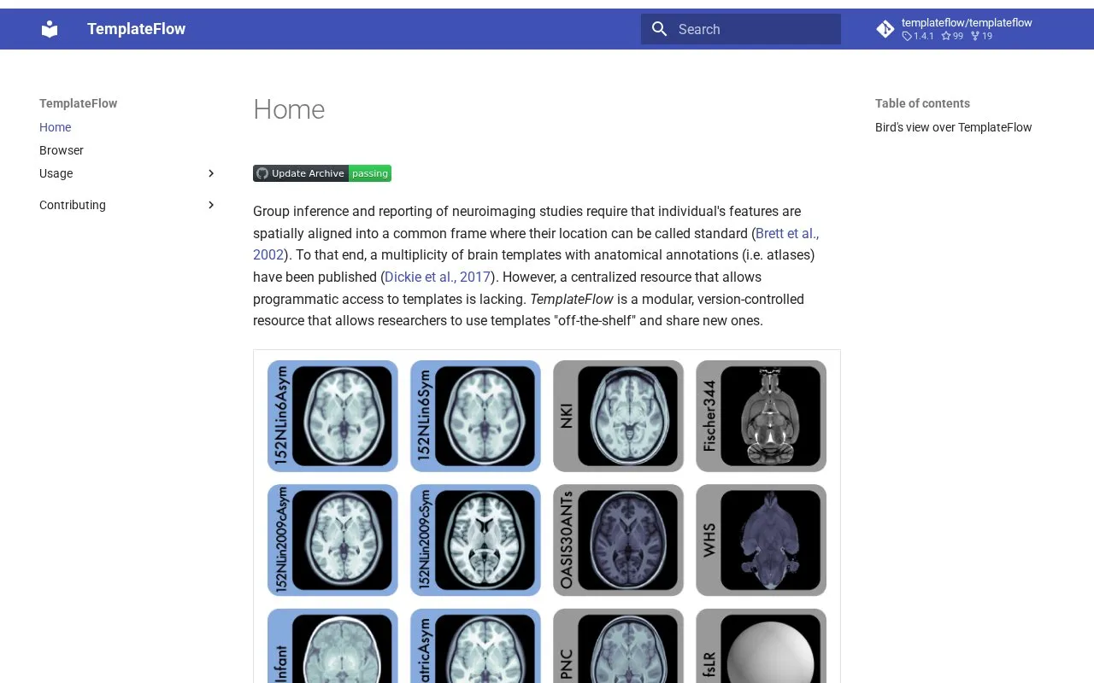Select the 152NLin6Sym template thumbnail
Viewport: 1094px width, 683px height.
475,416
